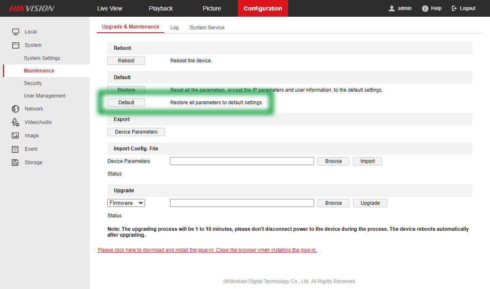
Task: Click the Upgrade button
Action: click(x=370, y=203)
